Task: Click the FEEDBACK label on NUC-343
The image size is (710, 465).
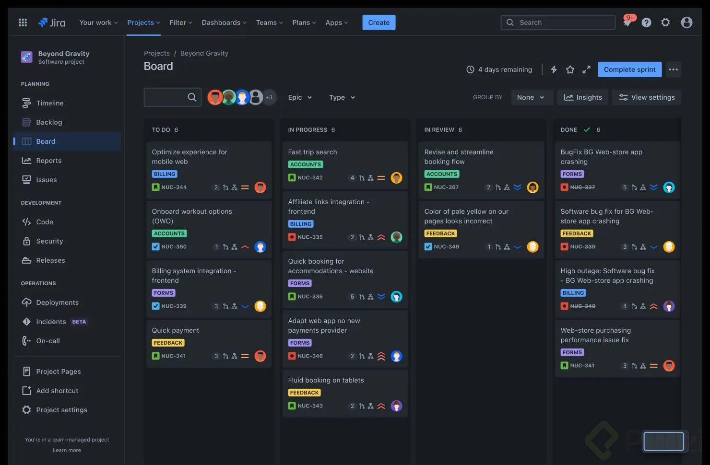Action: click(x=305, y=393)
